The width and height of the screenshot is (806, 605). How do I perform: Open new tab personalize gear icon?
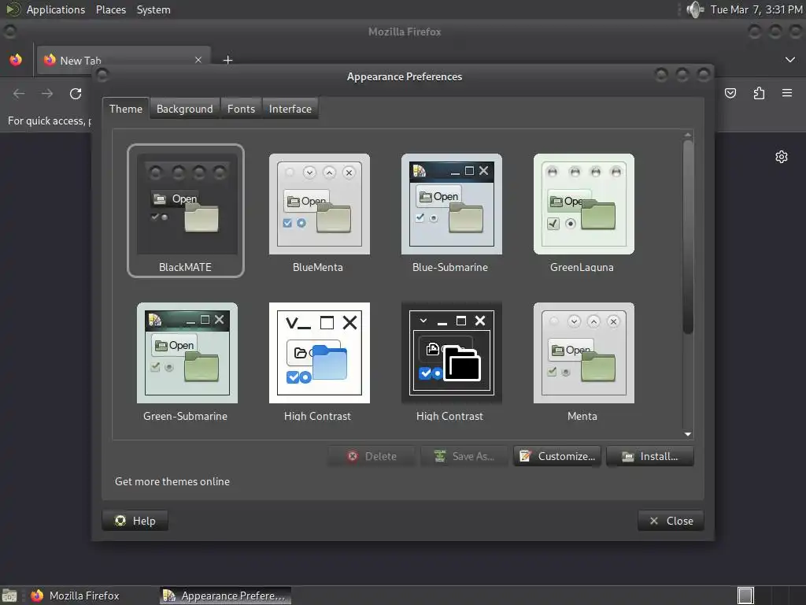pyautogui.click(x=782, y=157)
